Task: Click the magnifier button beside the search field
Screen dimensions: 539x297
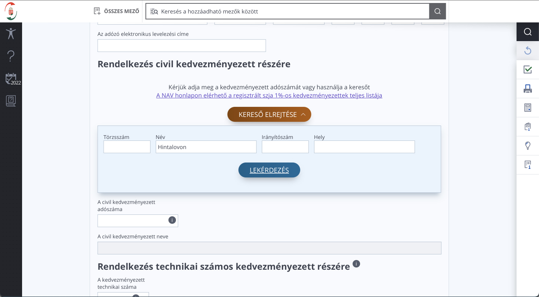Action: point(437,11)
